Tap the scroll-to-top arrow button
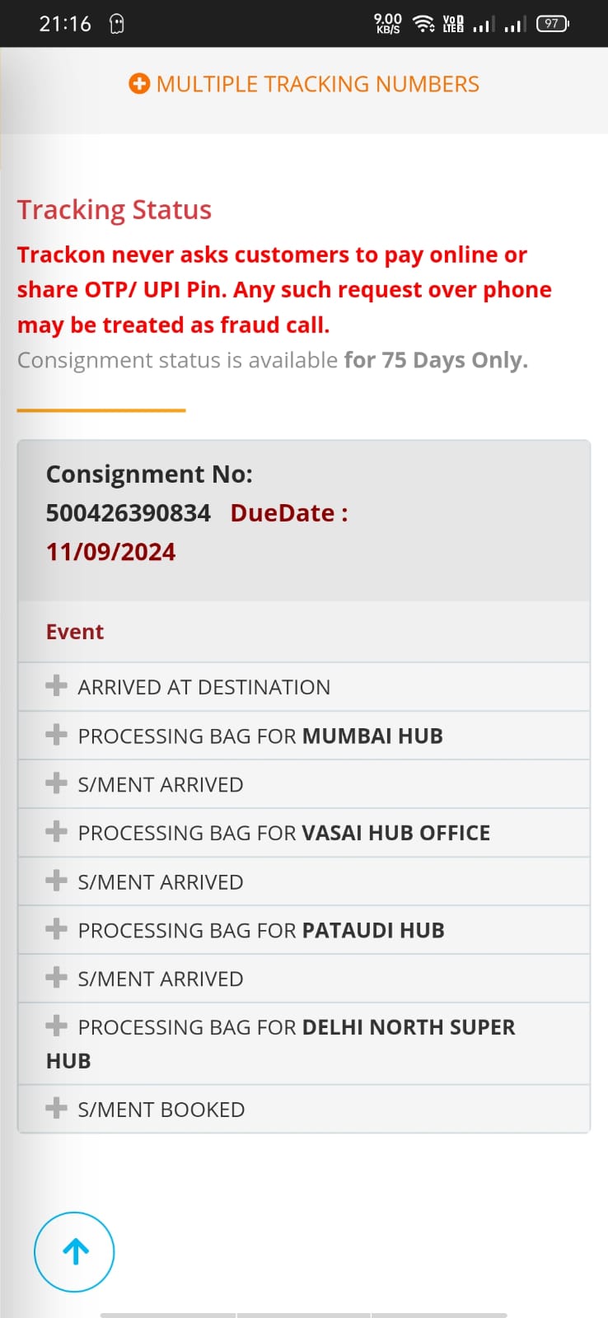 (x=74, y=1252)
